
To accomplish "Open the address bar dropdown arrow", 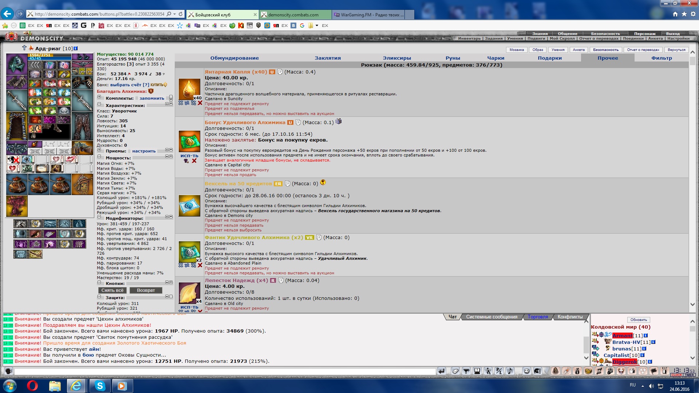I will click(x=175, y=14).
